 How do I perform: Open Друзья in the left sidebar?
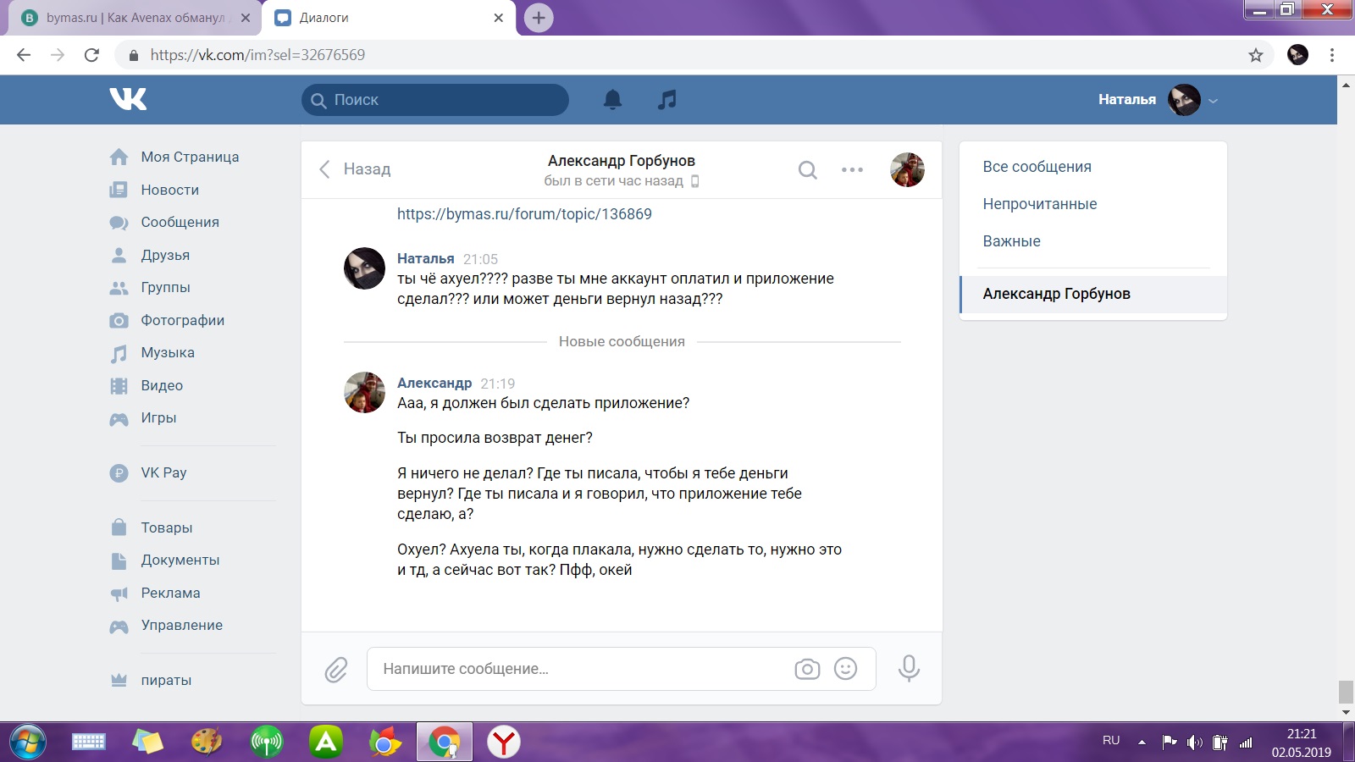point(165,255)
